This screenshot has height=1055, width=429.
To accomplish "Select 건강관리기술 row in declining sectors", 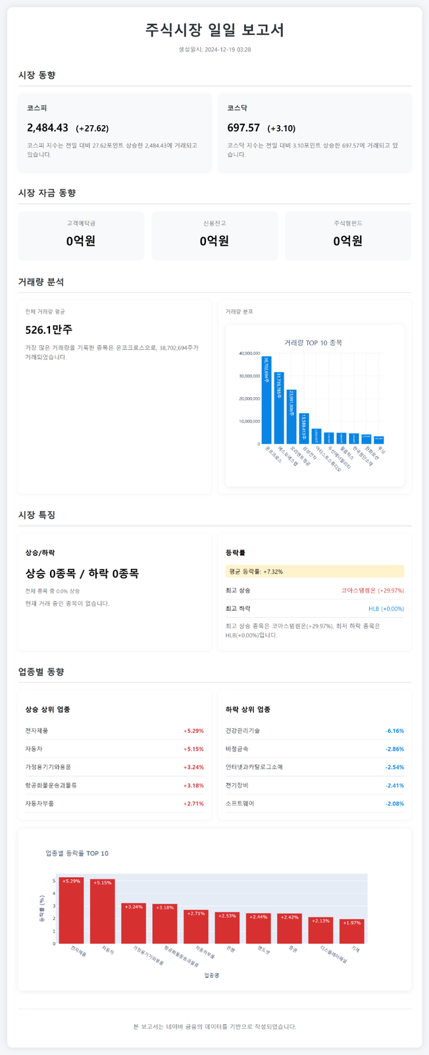I will tap(315, 731).
